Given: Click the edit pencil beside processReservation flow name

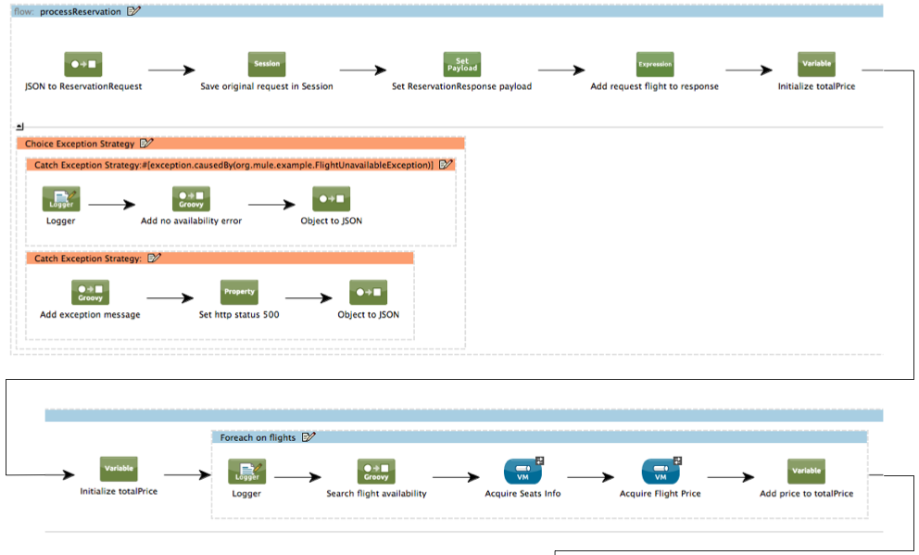Looking at the screenshot, I should 132,11.
